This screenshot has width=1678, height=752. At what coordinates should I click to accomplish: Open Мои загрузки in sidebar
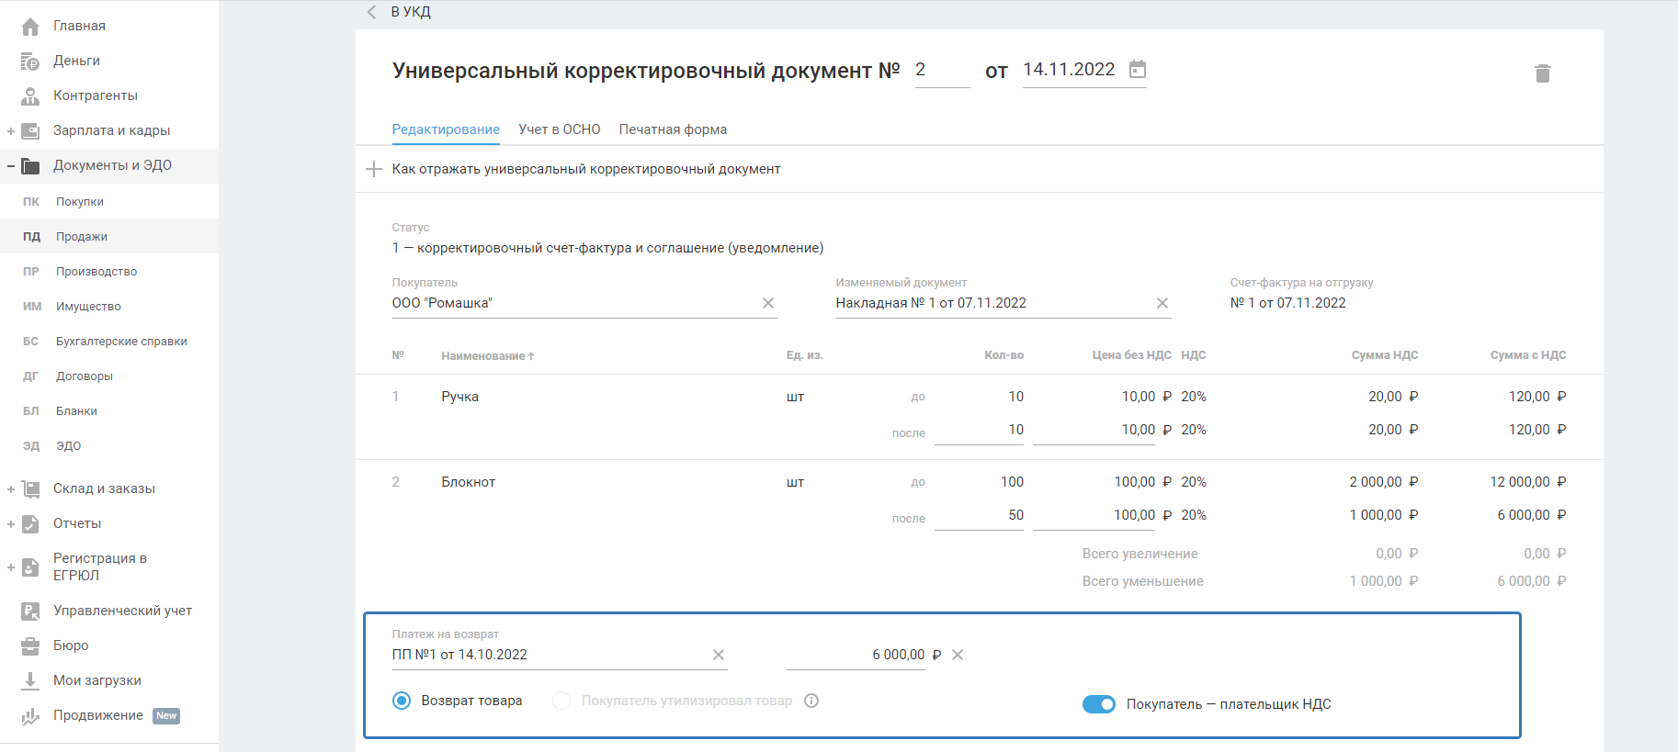96,680
